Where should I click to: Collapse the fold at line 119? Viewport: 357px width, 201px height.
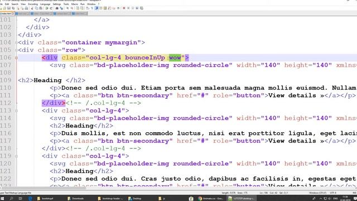point(16,156)
